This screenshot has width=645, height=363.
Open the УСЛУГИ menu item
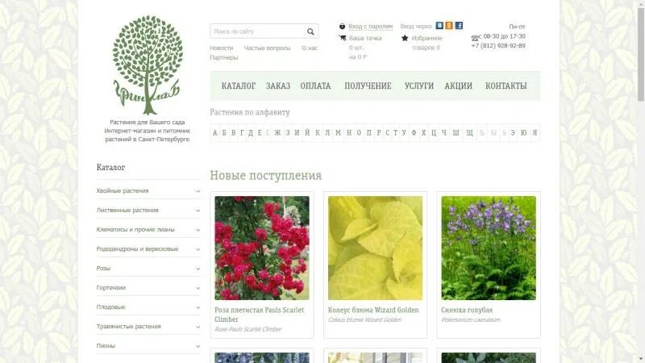coord(418,86)
